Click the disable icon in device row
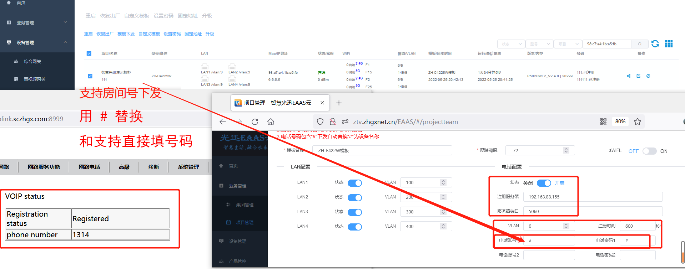The image size is (685, 269). click(x=648, y=76)
